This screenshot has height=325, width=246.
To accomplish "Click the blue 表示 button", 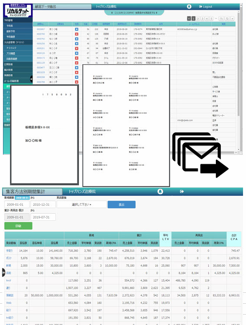I will click(x=121, y=205).
